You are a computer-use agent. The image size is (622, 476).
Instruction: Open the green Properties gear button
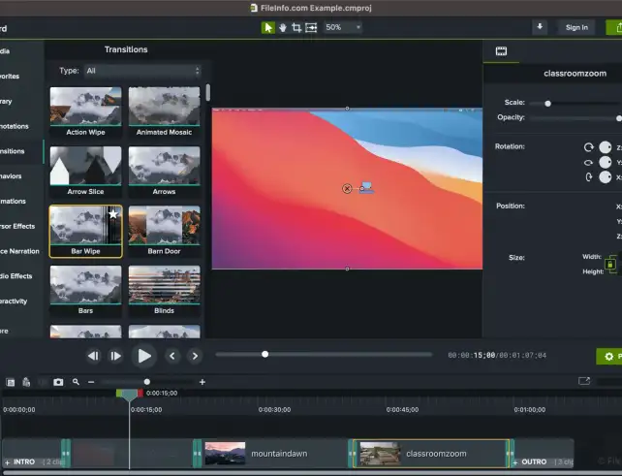[x=609, y=357]
